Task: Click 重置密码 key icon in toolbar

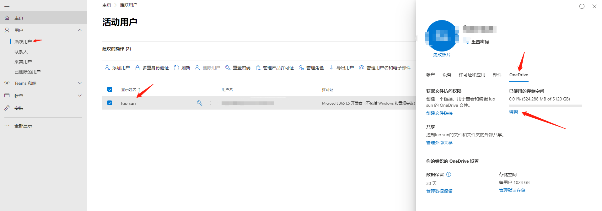Action: pyautogui.click(x=228, y=68)
